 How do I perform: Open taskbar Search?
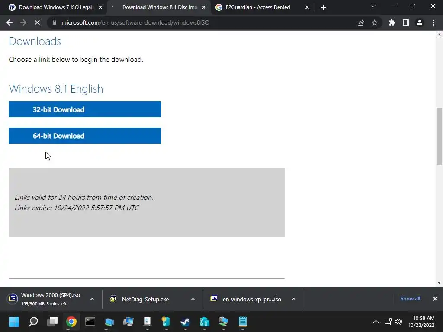click(33, 322)
